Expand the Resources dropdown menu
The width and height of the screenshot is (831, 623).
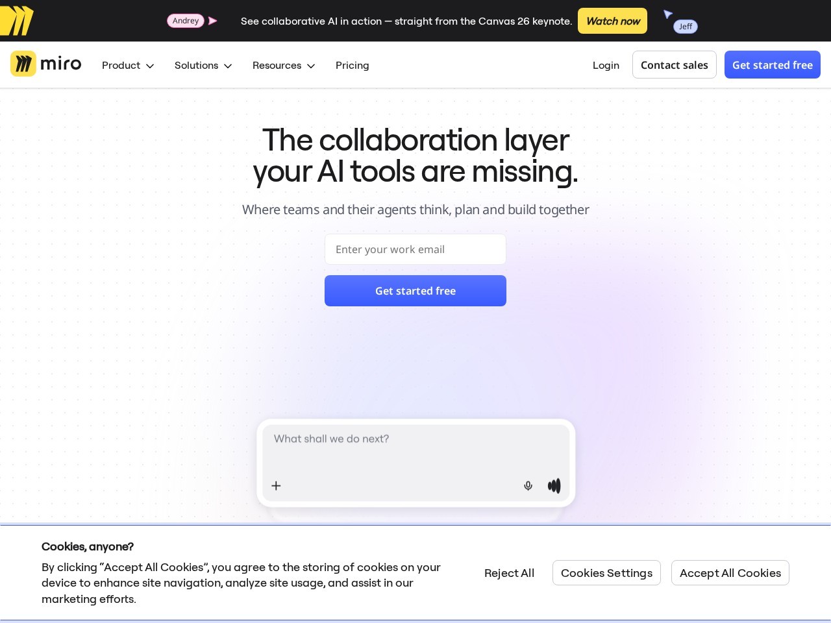tap(284, 66)
